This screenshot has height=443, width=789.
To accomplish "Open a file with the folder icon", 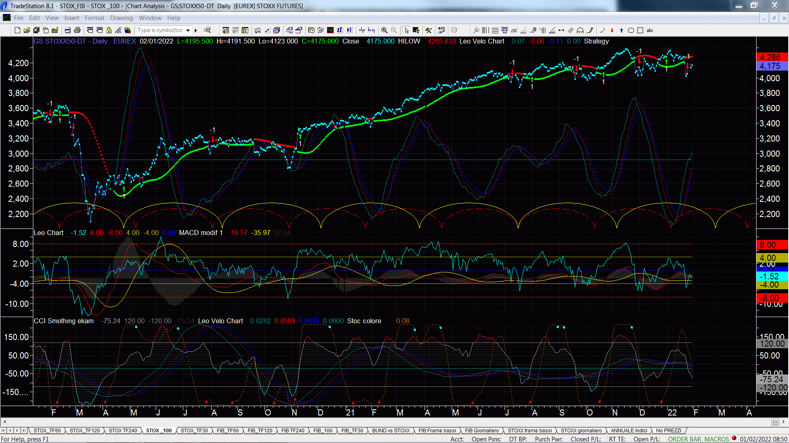I will pyautogui.click(x=27, y=30).
